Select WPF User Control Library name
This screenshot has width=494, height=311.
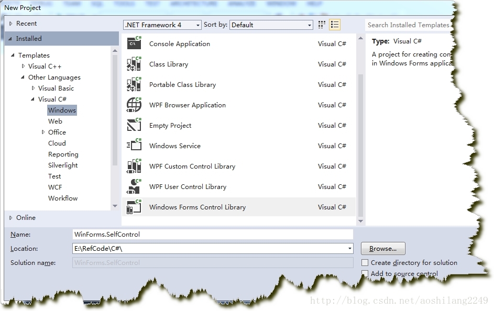coord(188,187)
